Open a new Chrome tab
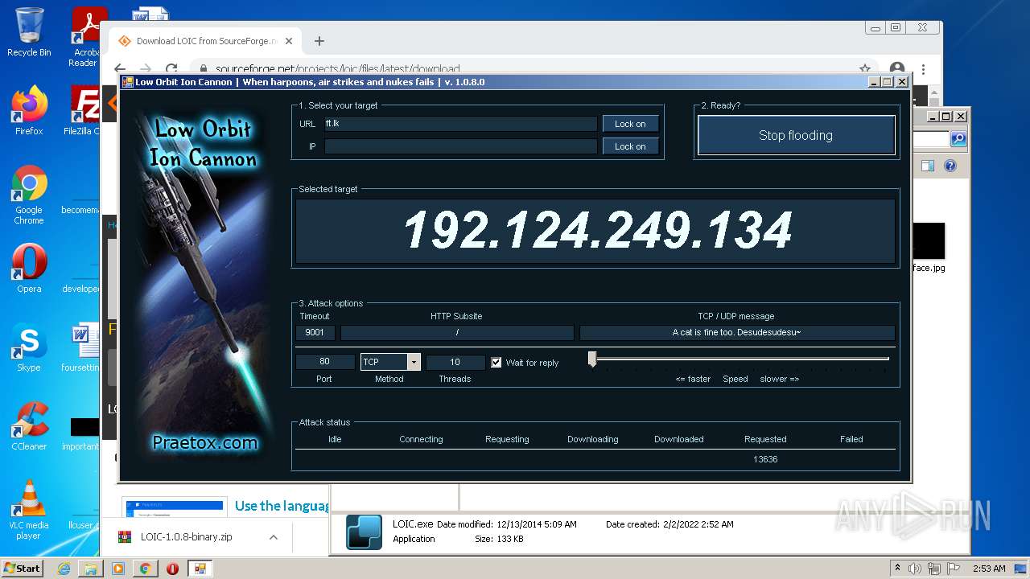The height and width of the screenshot is (579, 1030). point(319,41)
